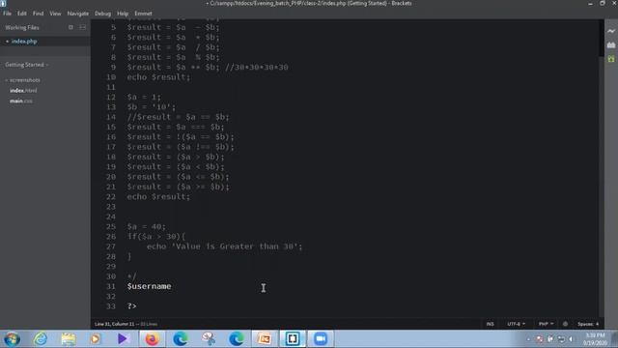Show hidden system tray icons
618x348 pixels.
click(x=528, y=339)
